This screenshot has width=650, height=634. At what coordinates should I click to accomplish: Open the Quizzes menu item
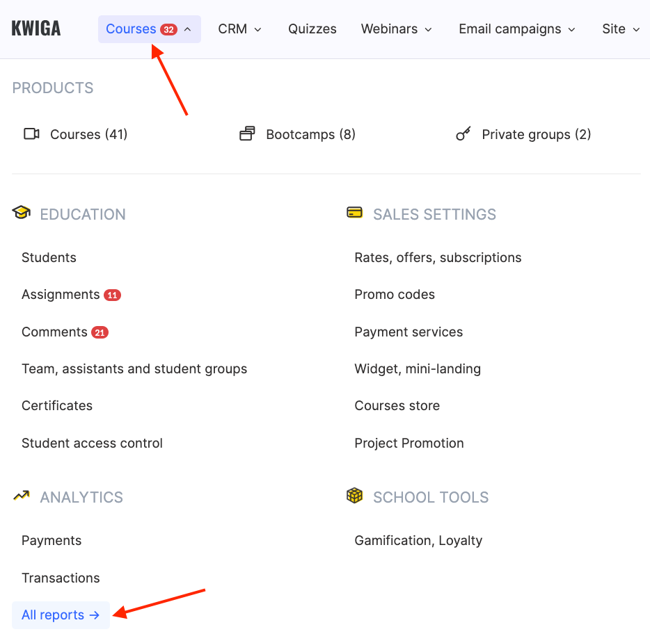point(312,29)
